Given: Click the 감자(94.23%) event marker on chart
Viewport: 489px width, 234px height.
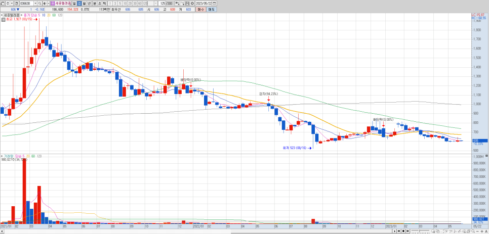Looking at the screenshot, I should [x=268, y=93].
